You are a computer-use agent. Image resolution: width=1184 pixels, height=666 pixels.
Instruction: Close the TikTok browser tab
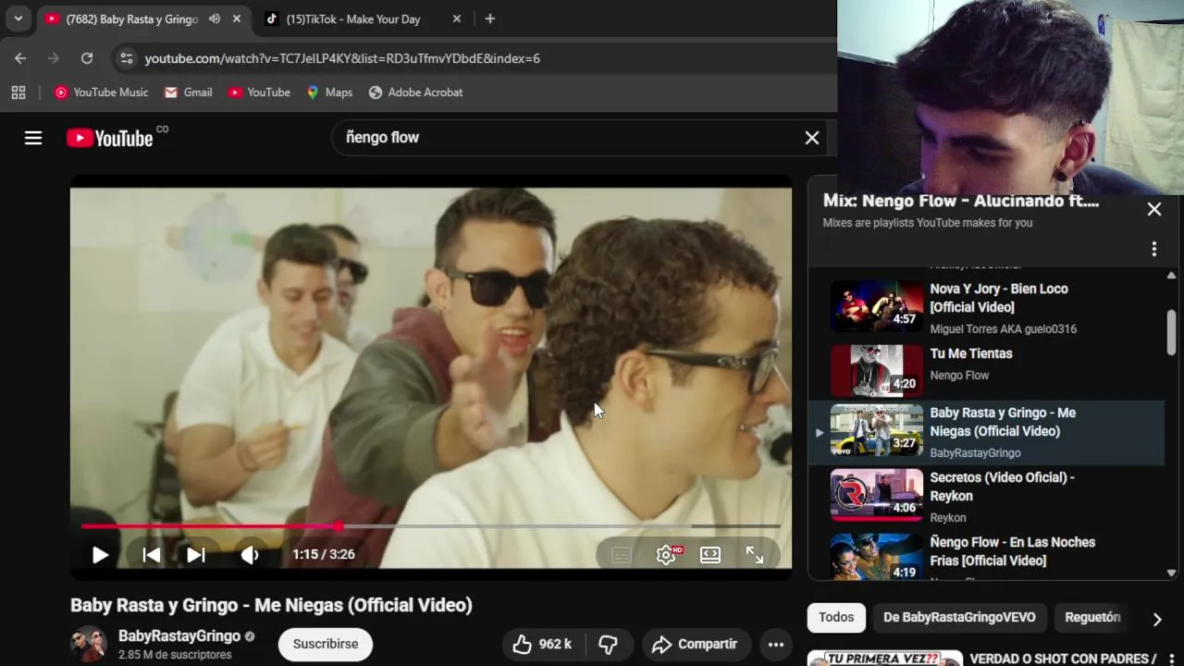tap(457, 18)
